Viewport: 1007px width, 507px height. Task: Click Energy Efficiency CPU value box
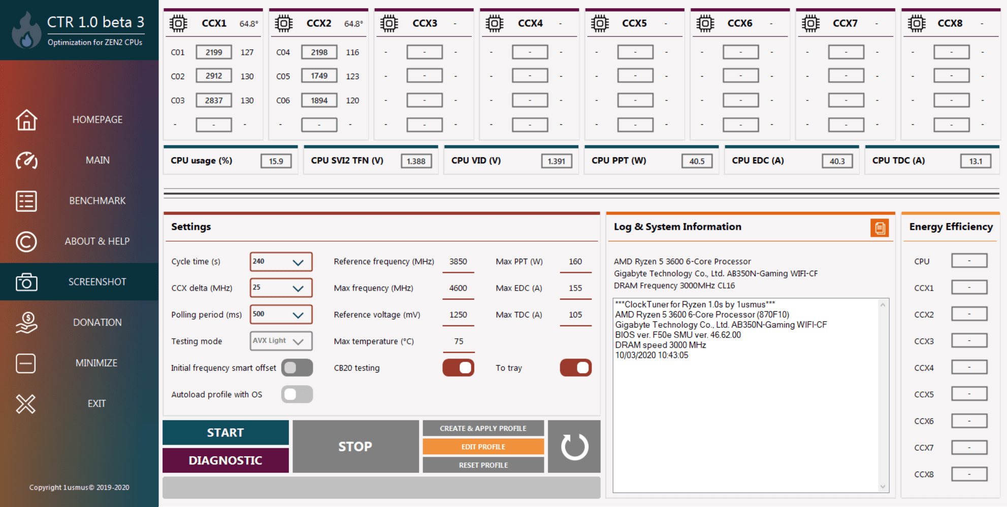click(x=969, y=261)
